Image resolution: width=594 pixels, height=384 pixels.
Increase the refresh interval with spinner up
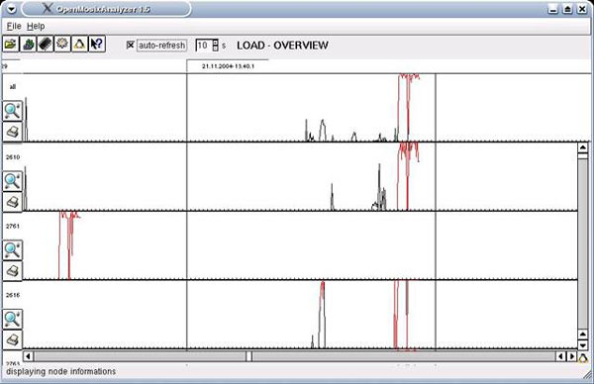[215, 43]
